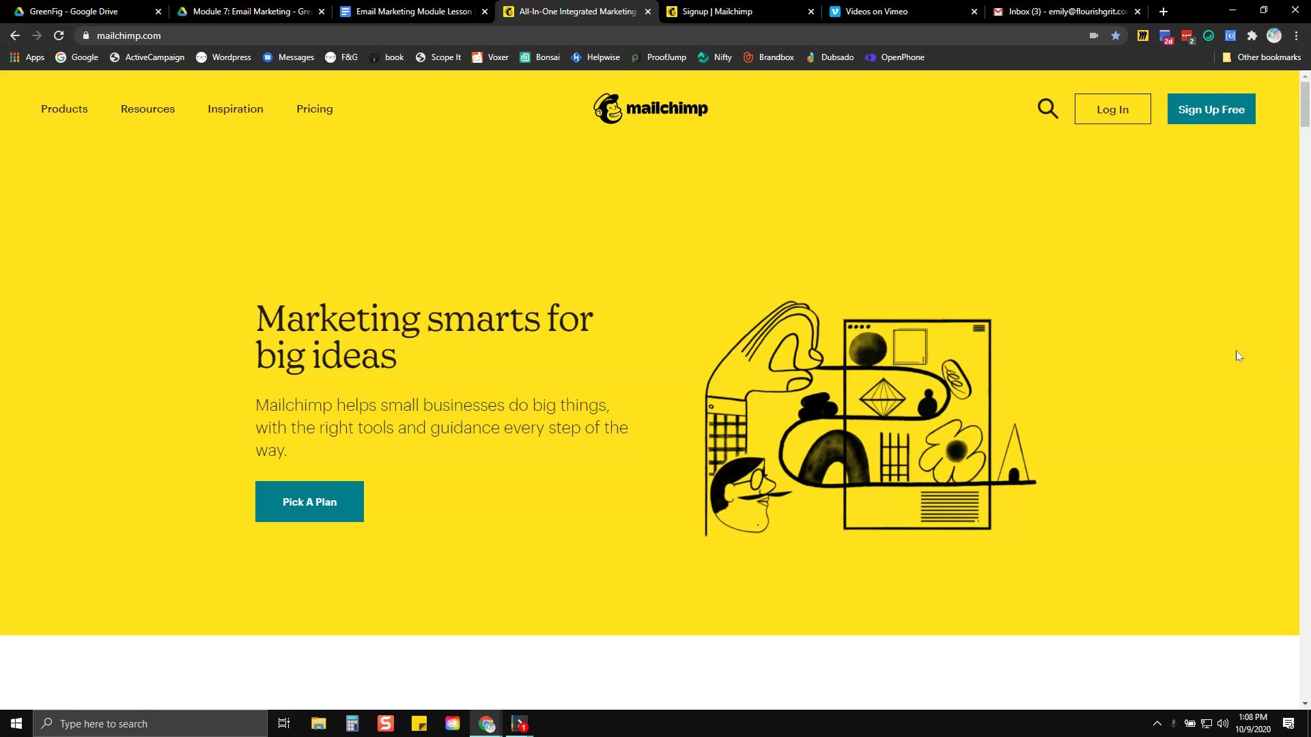
Task: Open the Other bookmarks folder
Action: 1261,57
